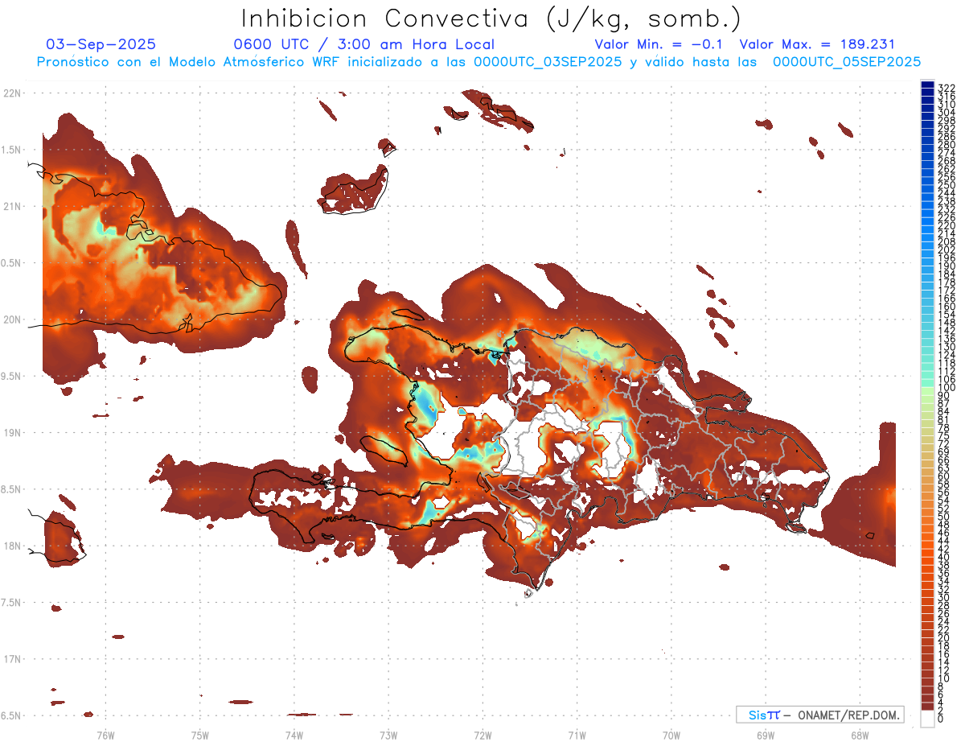Click the 'Valor Max. = 189.231' readout
Image resolution: width=965 pixels, height=746 pixels.
[816, 44]
